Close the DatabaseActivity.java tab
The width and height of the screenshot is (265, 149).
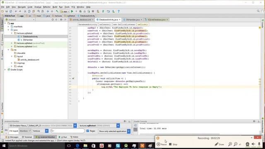[x=120, y=19]
